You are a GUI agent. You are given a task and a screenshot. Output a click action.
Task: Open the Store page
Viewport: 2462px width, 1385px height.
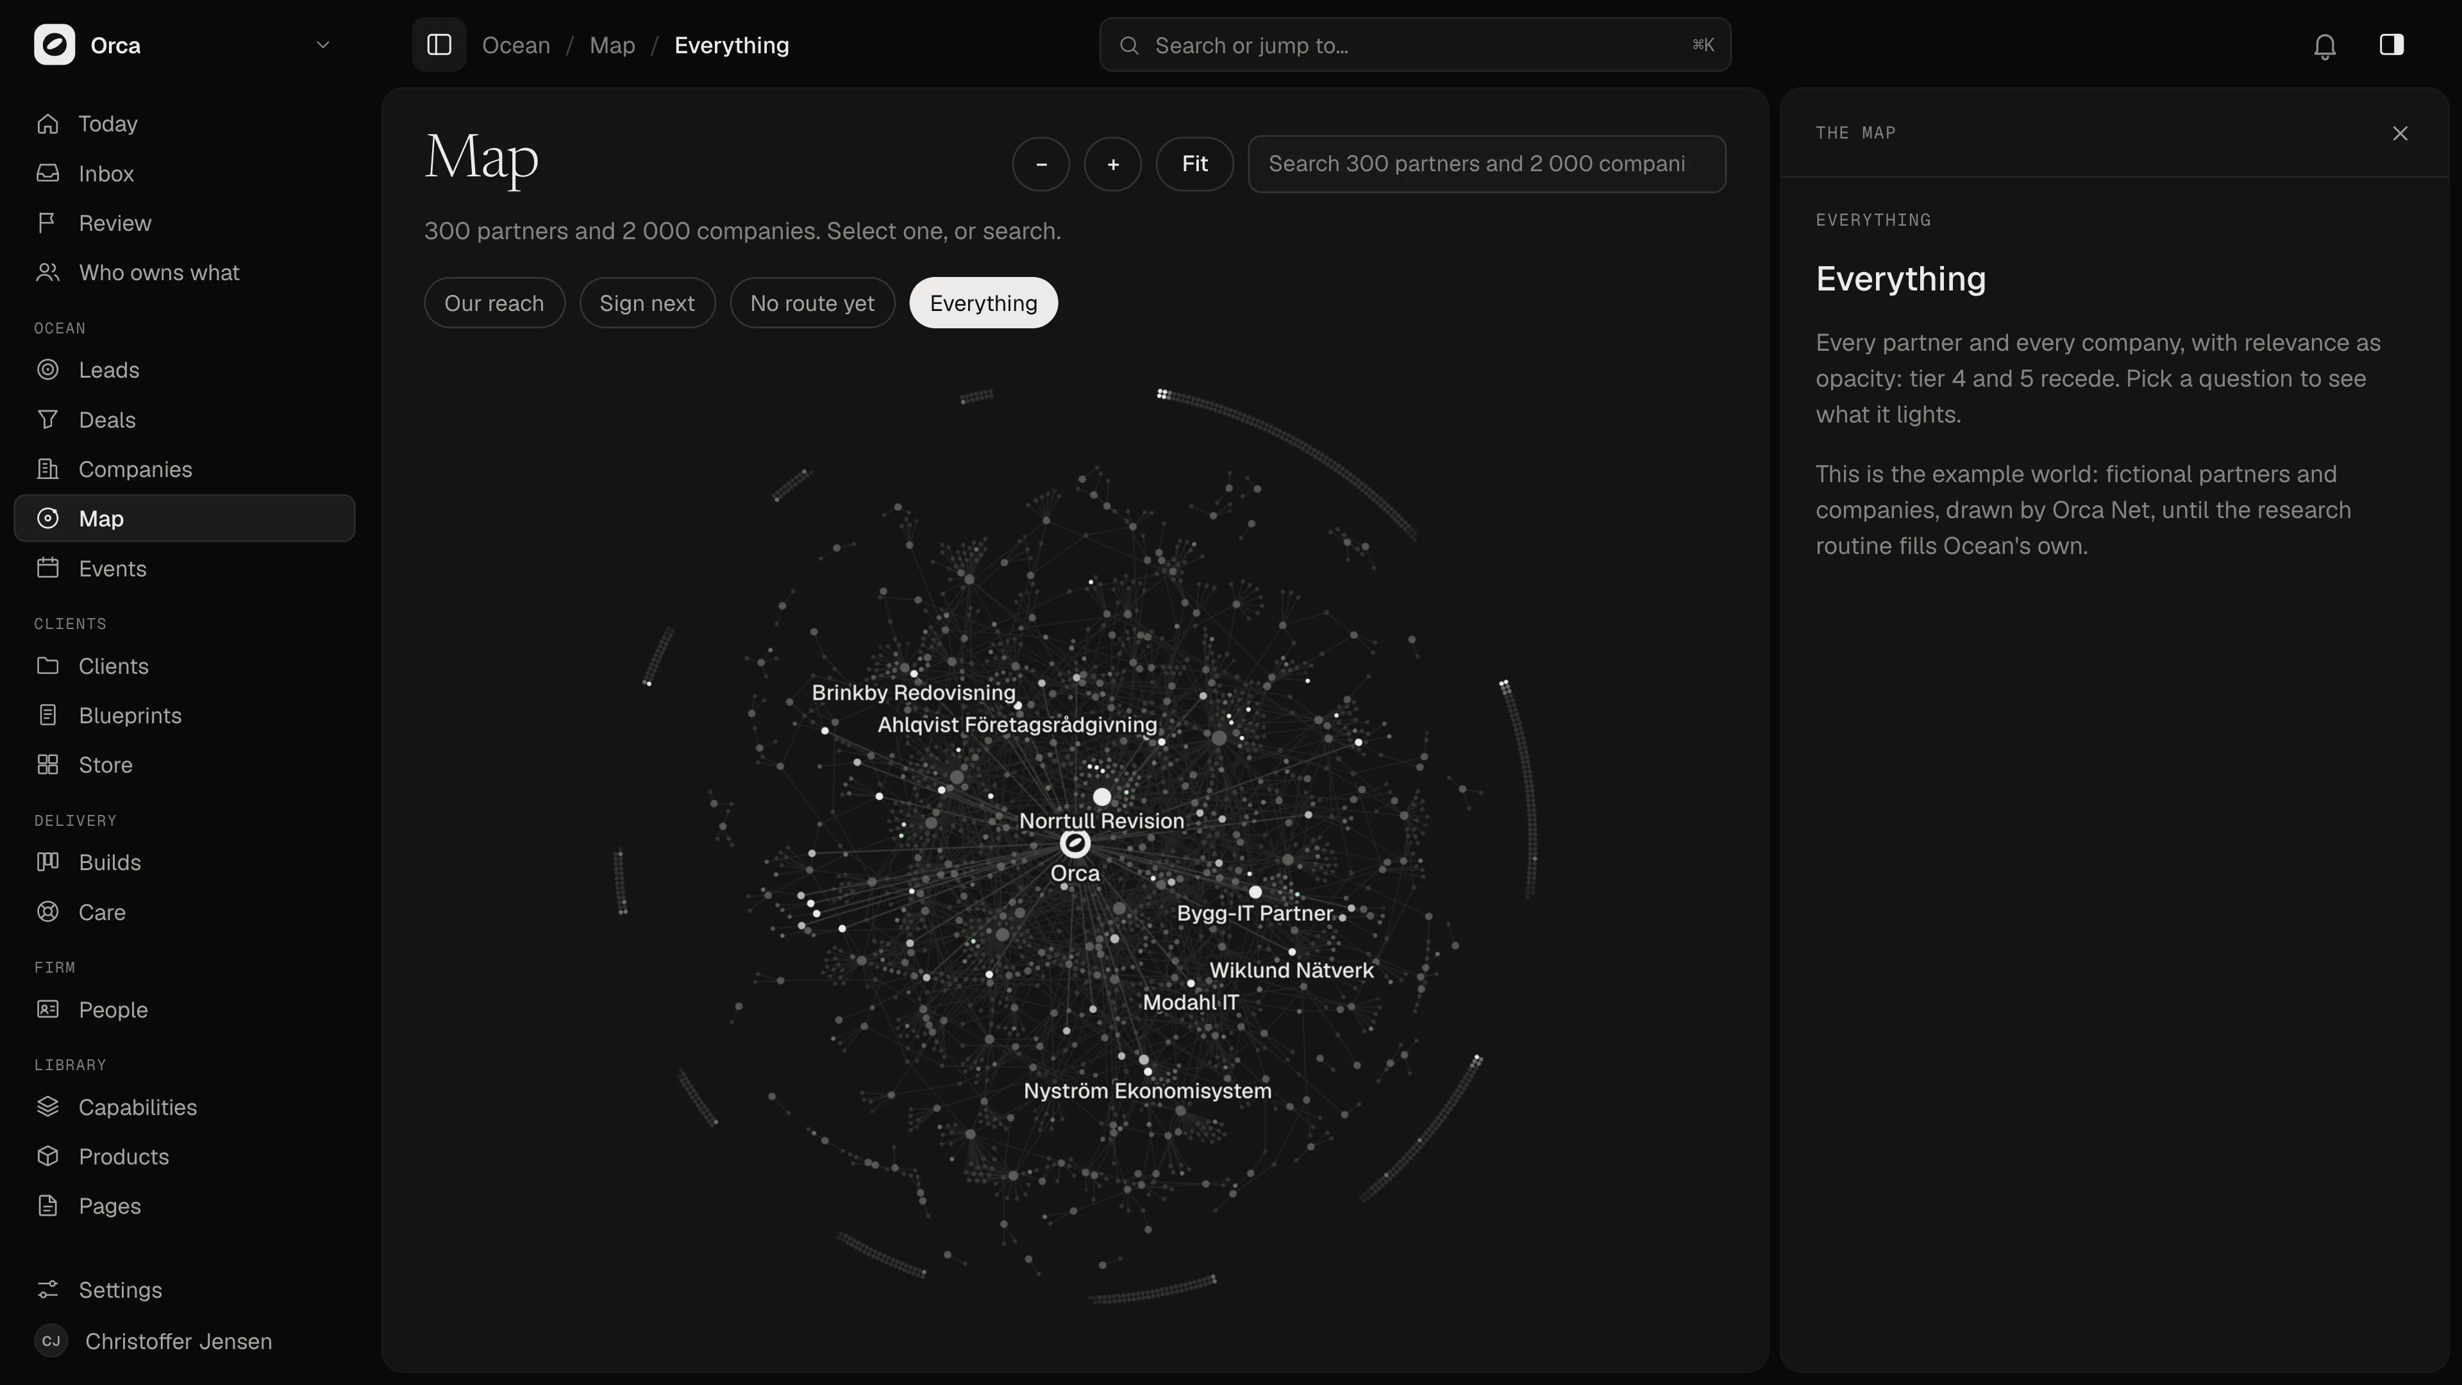coord(185,766)
